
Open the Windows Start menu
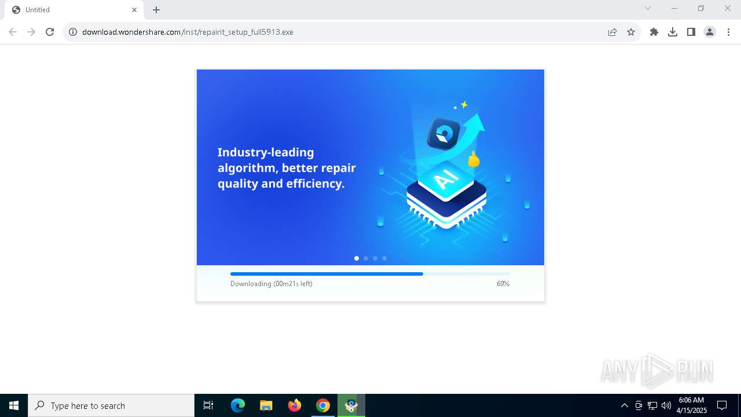(14, 405)
